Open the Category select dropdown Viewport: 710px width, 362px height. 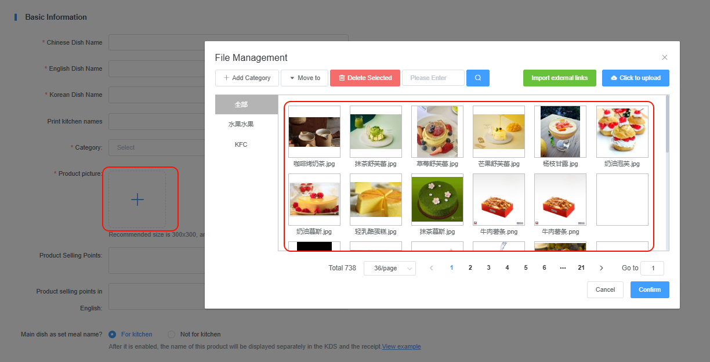pyautogui.click(x=157, y=147)
